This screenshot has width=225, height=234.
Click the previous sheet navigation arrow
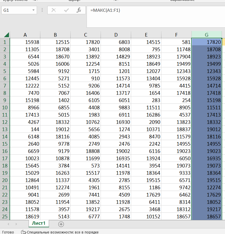coord(8,224)
